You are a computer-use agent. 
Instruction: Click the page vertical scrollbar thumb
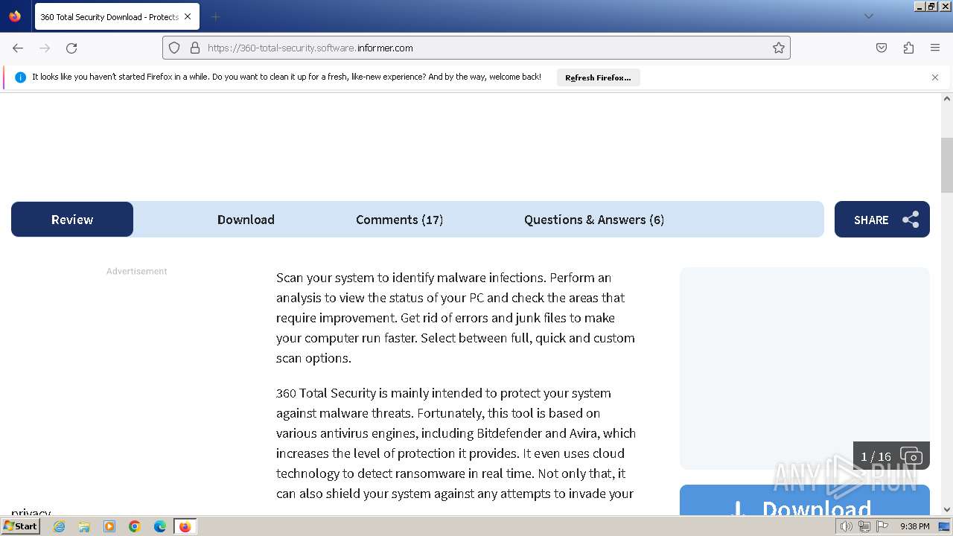coord(947,165)
